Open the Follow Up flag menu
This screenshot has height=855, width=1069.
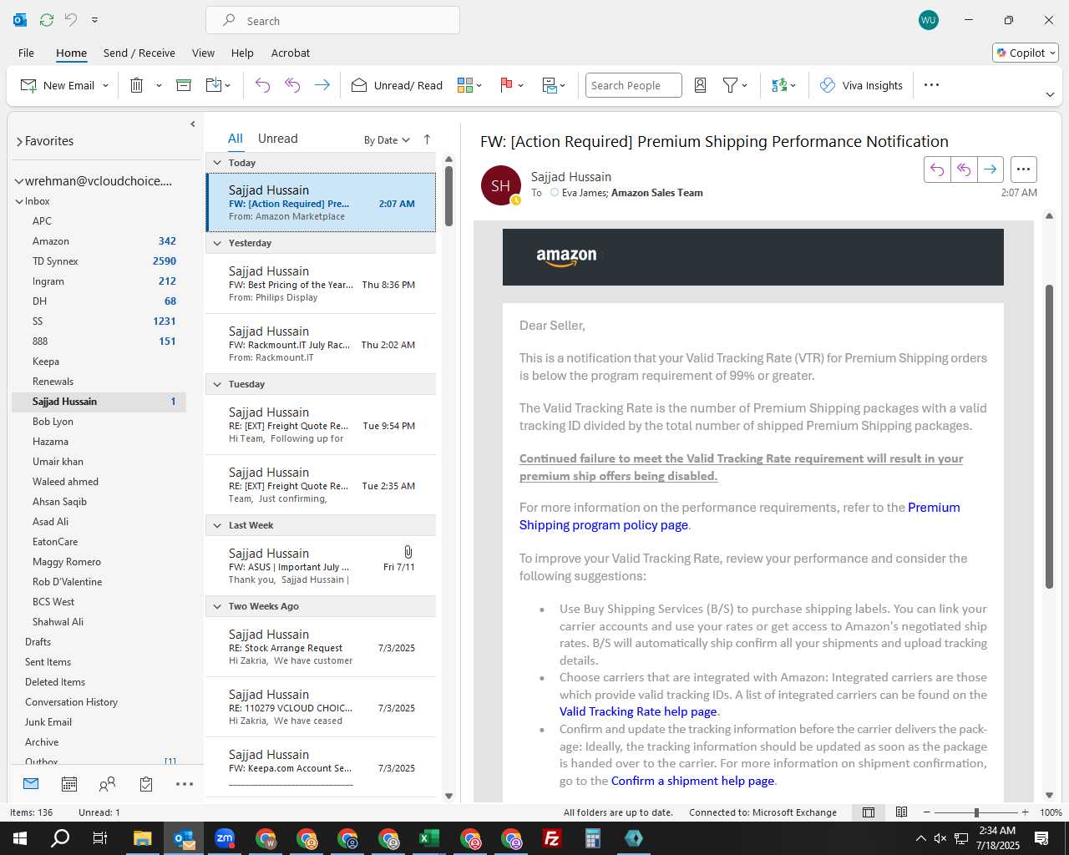coord(511,85)
